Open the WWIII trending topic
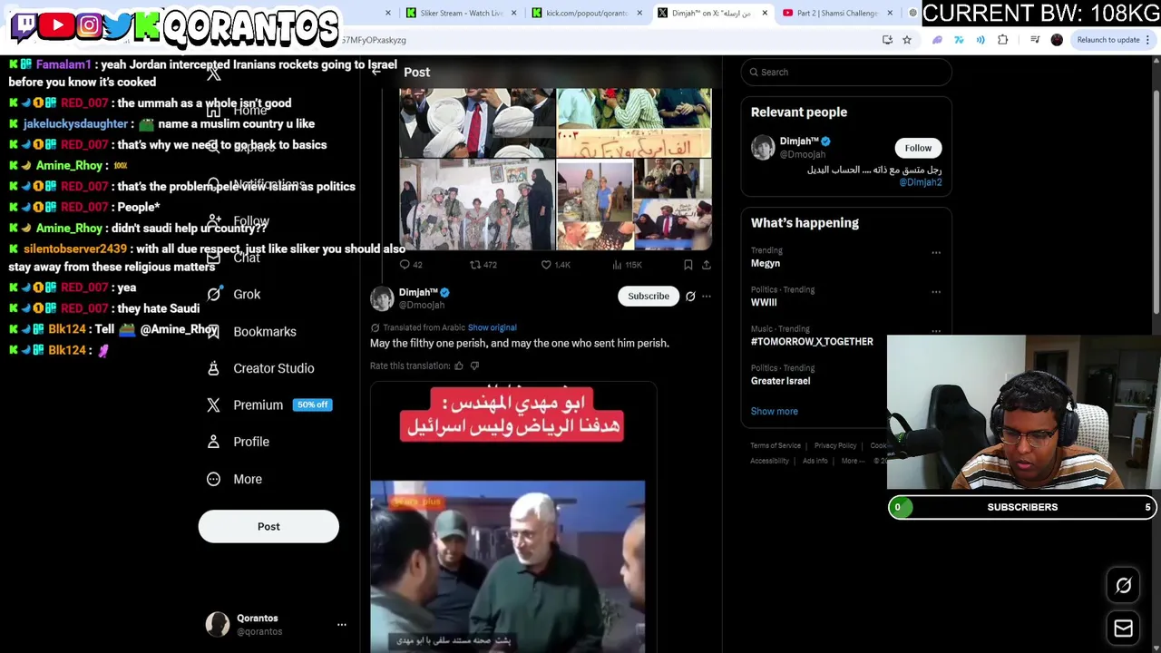The height and width of the screenshot is (653, 1161). (x=764, y=302)
